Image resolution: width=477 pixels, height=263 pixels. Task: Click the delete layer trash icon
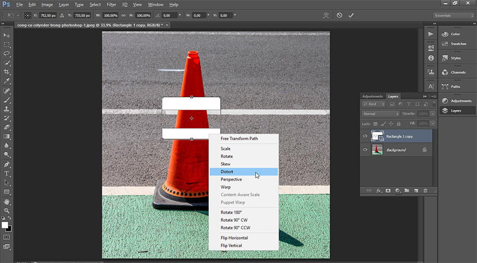coord(425,191)
